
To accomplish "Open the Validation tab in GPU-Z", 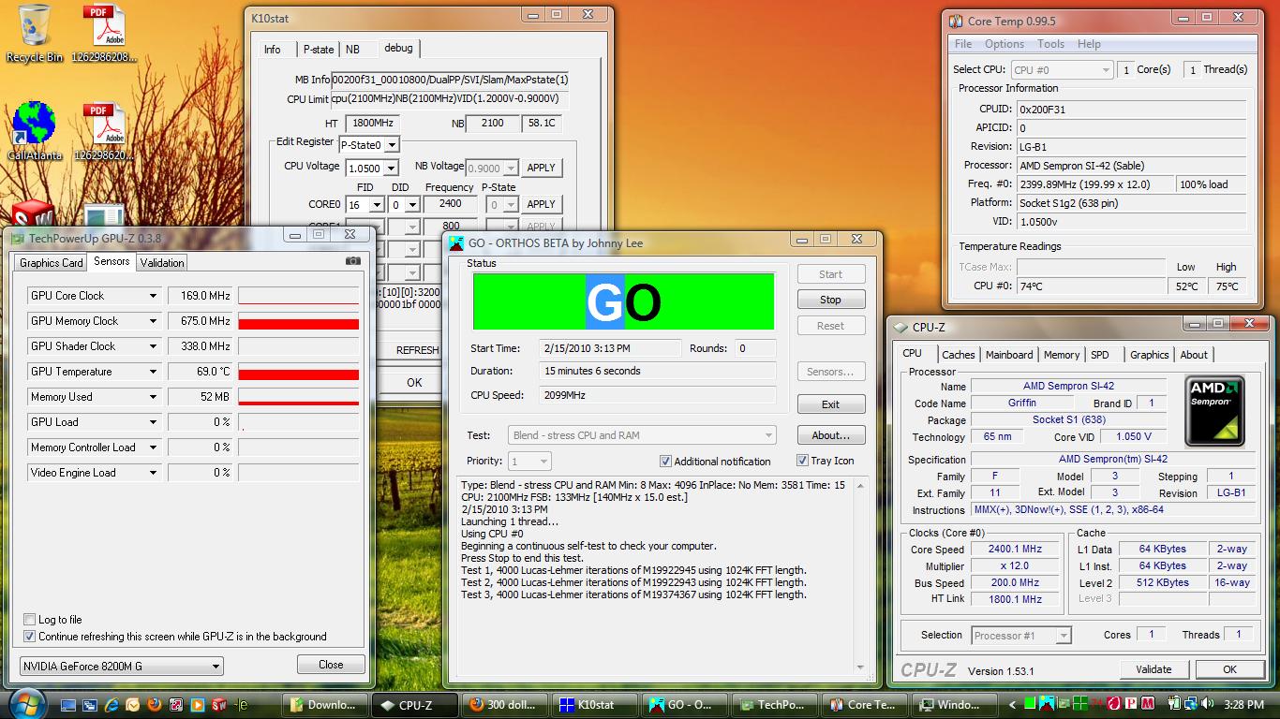I will click(x=162, y=263).
